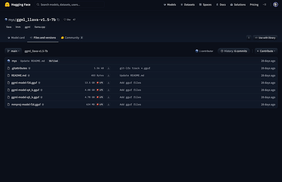Select the llama.cpp tag
This screenshot has width=282, height=182.
[40, 27]
